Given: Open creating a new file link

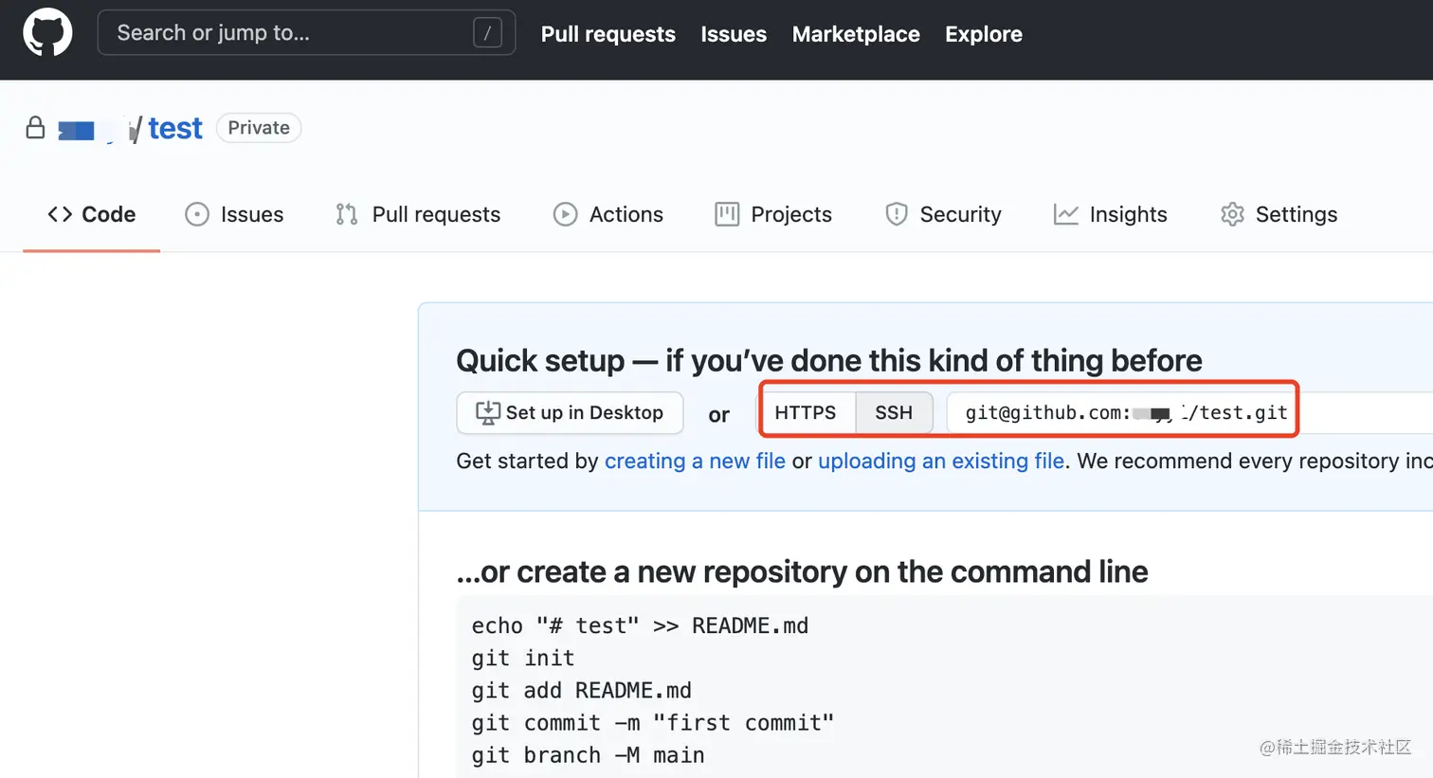Looking at the screenshot, I should [x=695, y=461].
